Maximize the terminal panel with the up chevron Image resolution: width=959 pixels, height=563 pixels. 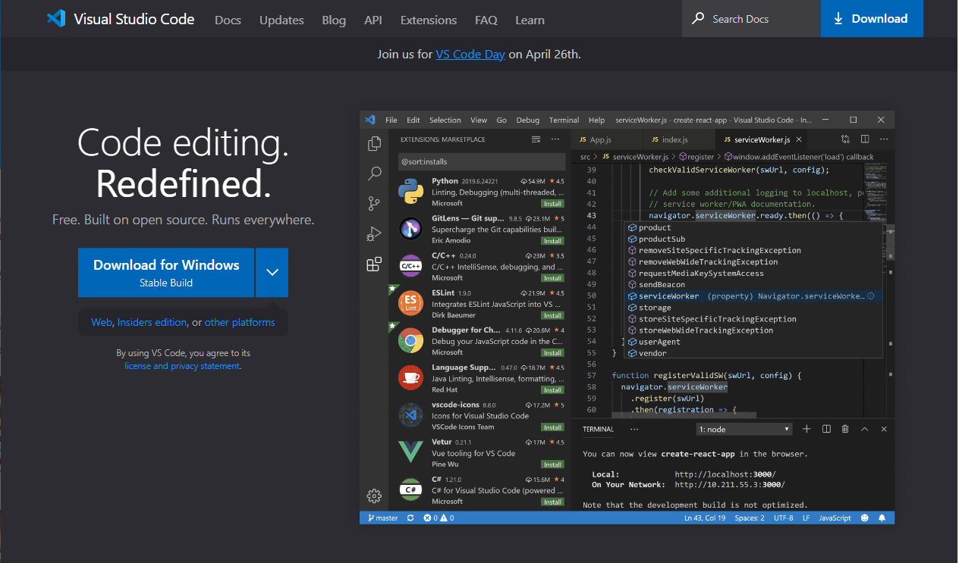pyautogui.click(x=864, y=429)
